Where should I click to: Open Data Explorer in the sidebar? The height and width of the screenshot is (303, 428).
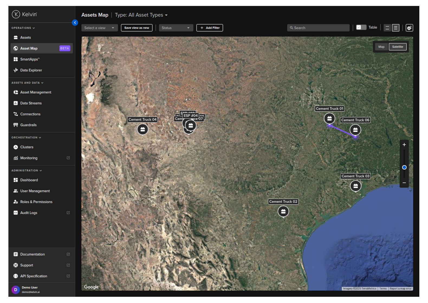tap(31, 70)
